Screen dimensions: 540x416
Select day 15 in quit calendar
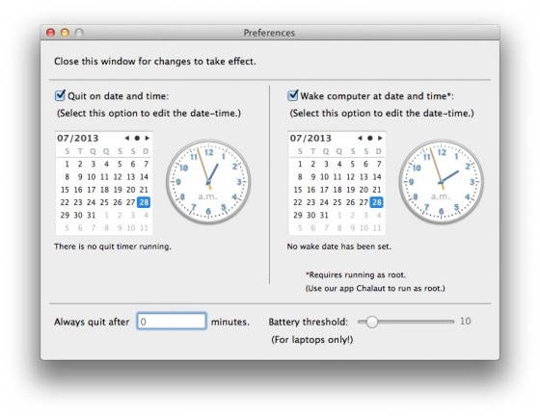pyautogui.click(x=65, y=190)
